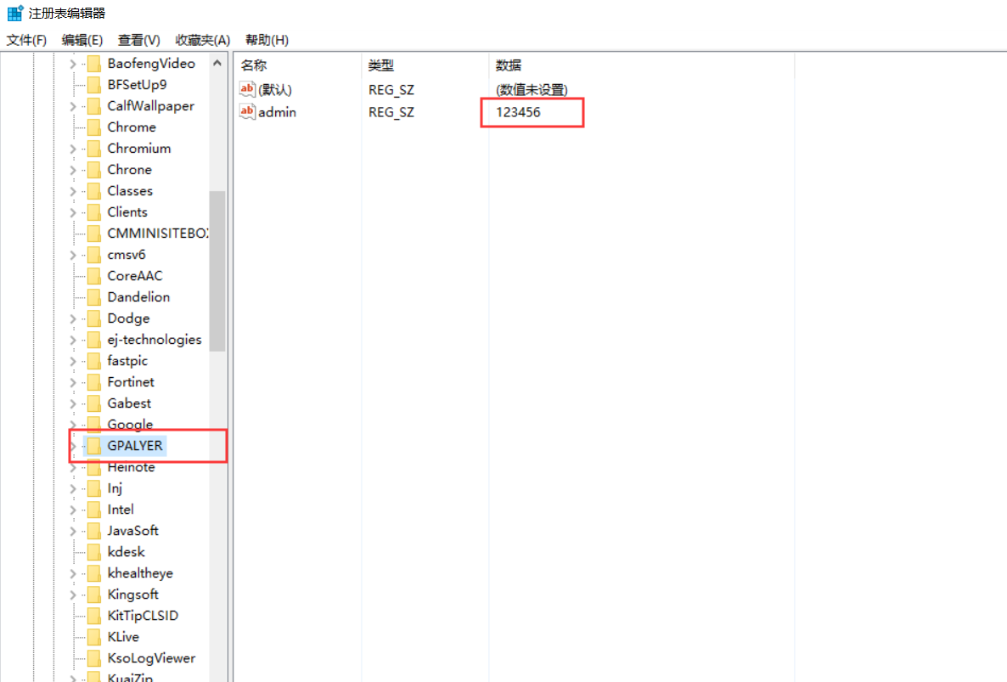This screenshot has height=682, width=1007.
Task: Click the Chromium folder icon
Action: tap(93, 149)
